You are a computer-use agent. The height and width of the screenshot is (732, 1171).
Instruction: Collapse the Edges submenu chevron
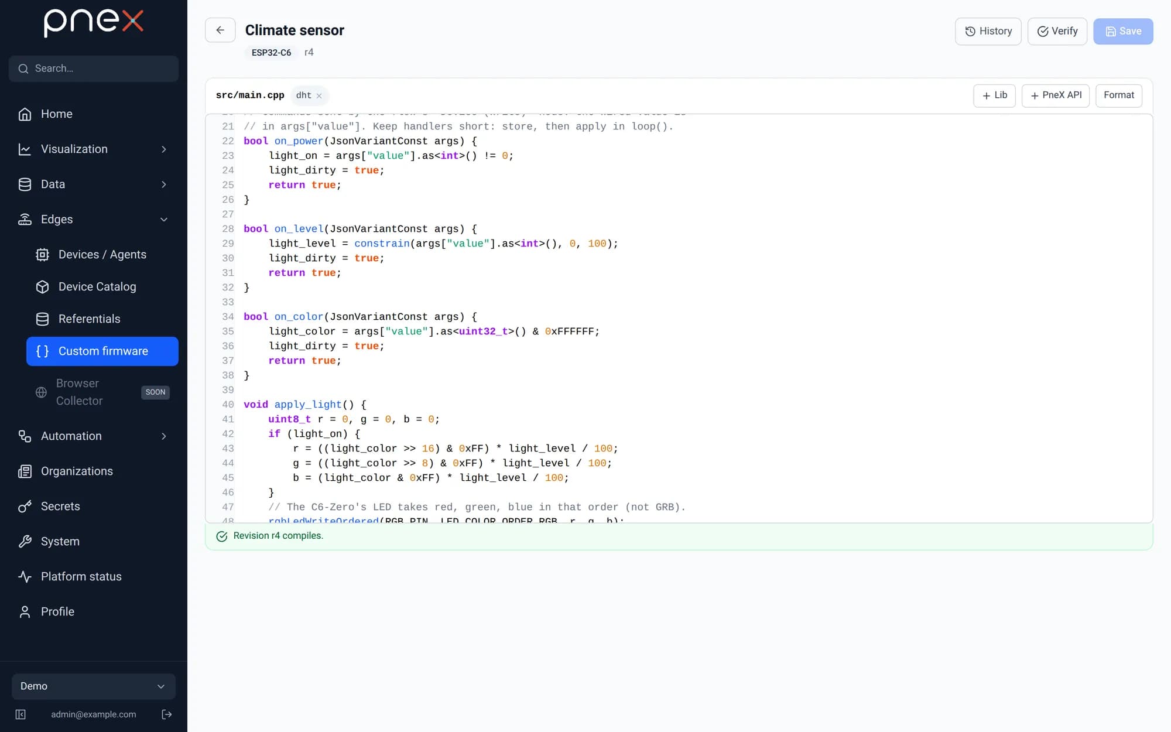(164, 220)
